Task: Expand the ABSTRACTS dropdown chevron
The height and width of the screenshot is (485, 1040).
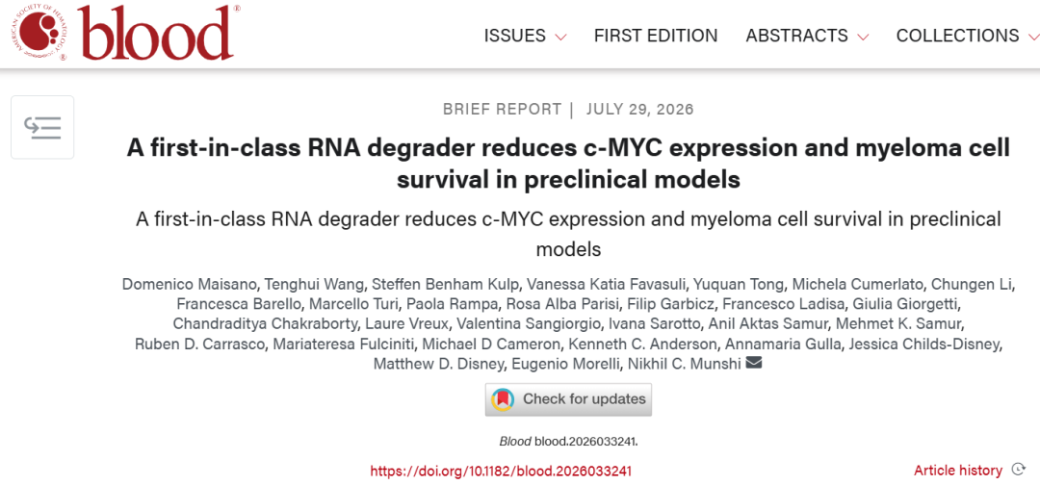Action: coord(862,37)
